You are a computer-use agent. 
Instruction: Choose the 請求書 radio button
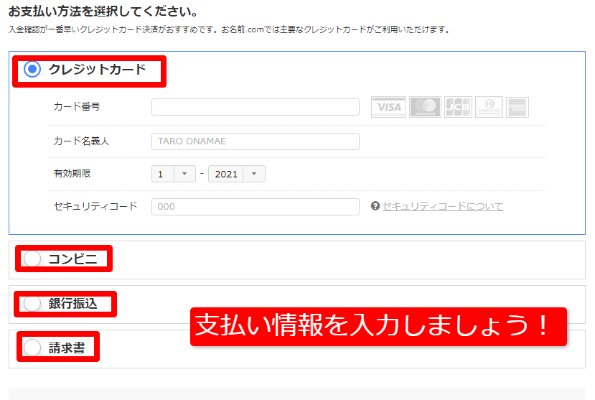pos(32,348)
